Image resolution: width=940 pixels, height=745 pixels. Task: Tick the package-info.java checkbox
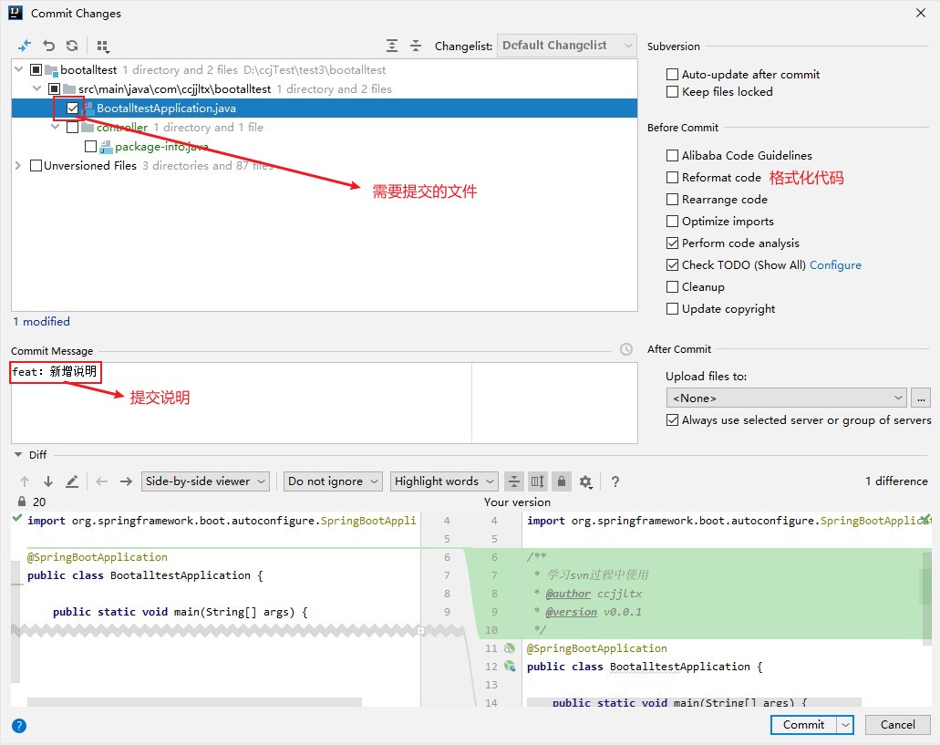pos(90,147)
